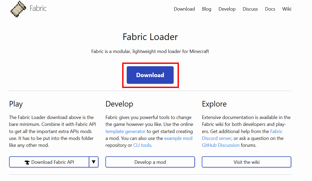Click the Develop a mod button

150,162
